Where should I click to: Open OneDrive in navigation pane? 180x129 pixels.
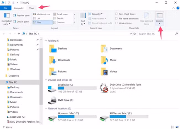coord(12,76)
